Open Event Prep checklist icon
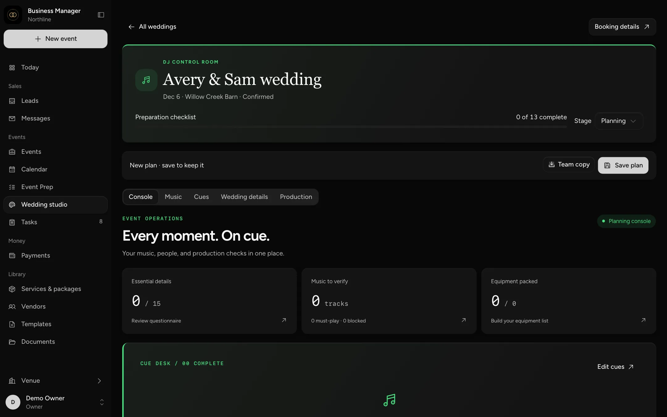667x417 pixels. click(12, 187)
